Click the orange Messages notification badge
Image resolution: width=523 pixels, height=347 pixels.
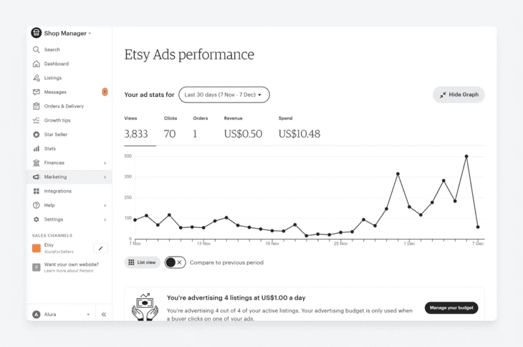click(105, 92)
